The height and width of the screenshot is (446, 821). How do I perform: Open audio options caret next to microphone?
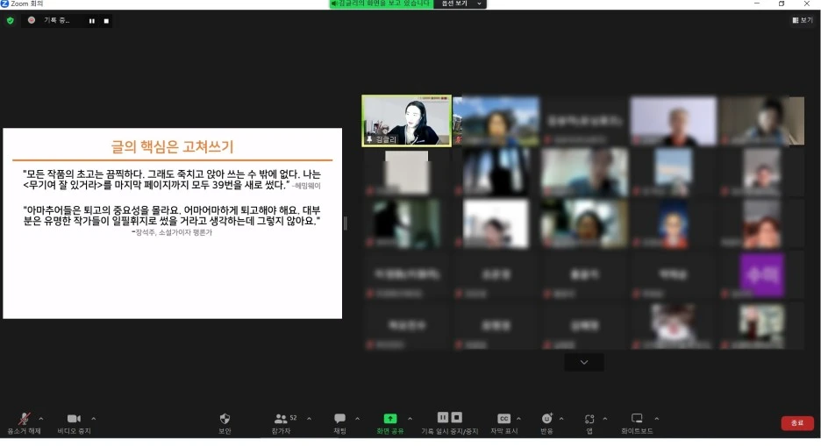coord(41,419)
